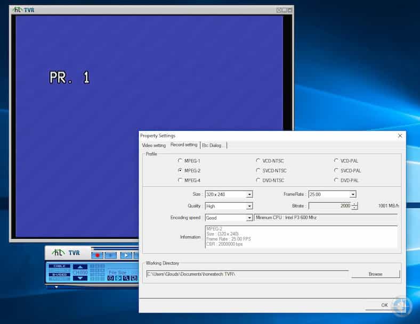Image resolution: width=420 pixels, height=324 pixels.
Task: Open the FrameRate dropdown
Action: point(353,195)
